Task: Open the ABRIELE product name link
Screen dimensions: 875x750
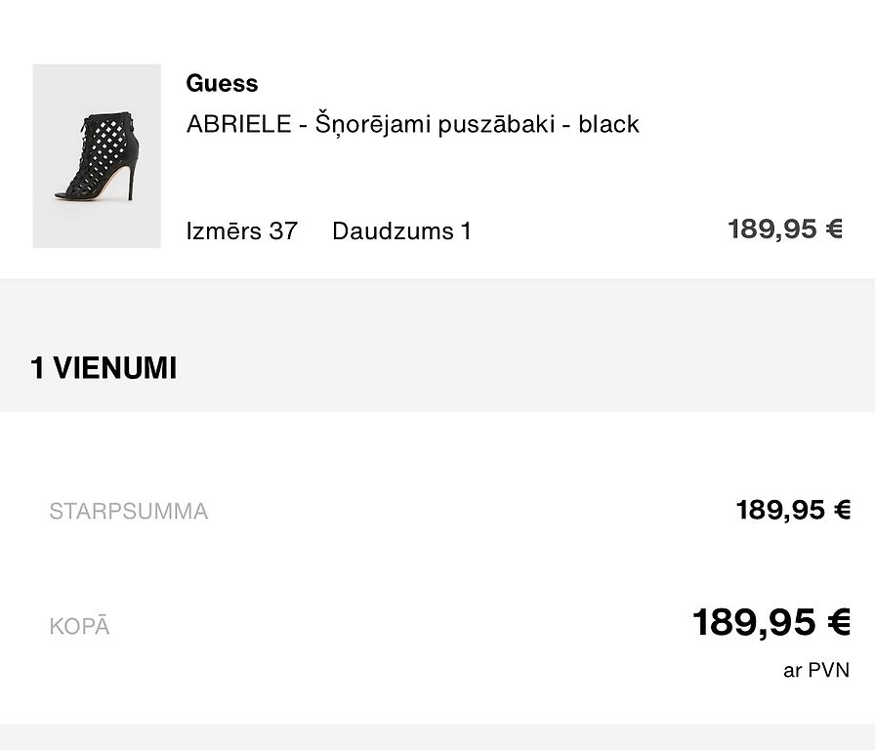Action: coord(239,124)
